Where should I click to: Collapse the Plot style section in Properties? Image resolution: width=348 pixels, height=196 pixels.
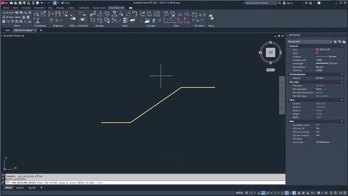[x=342, y=82]
